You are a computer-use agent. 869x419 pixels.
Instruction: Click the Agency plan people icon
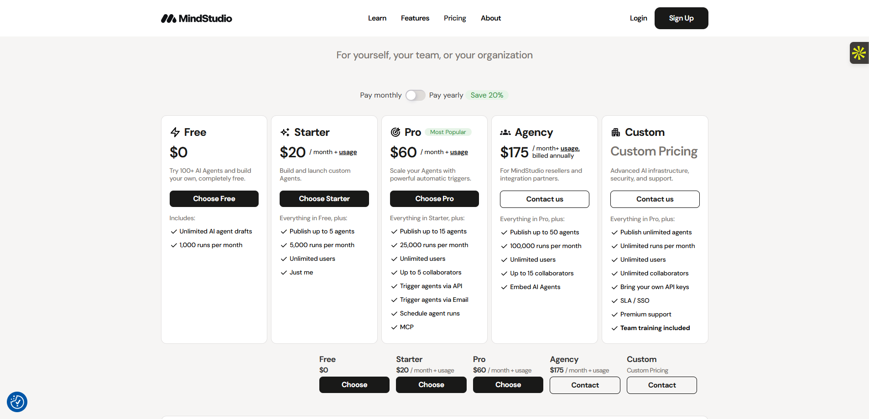tap(505, 133)
